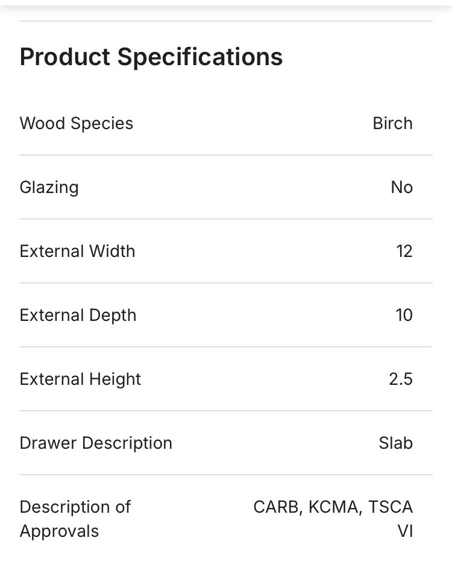Click the Glazing value 'No'
The width and height of the screenshot is (452, 564).
401,188
